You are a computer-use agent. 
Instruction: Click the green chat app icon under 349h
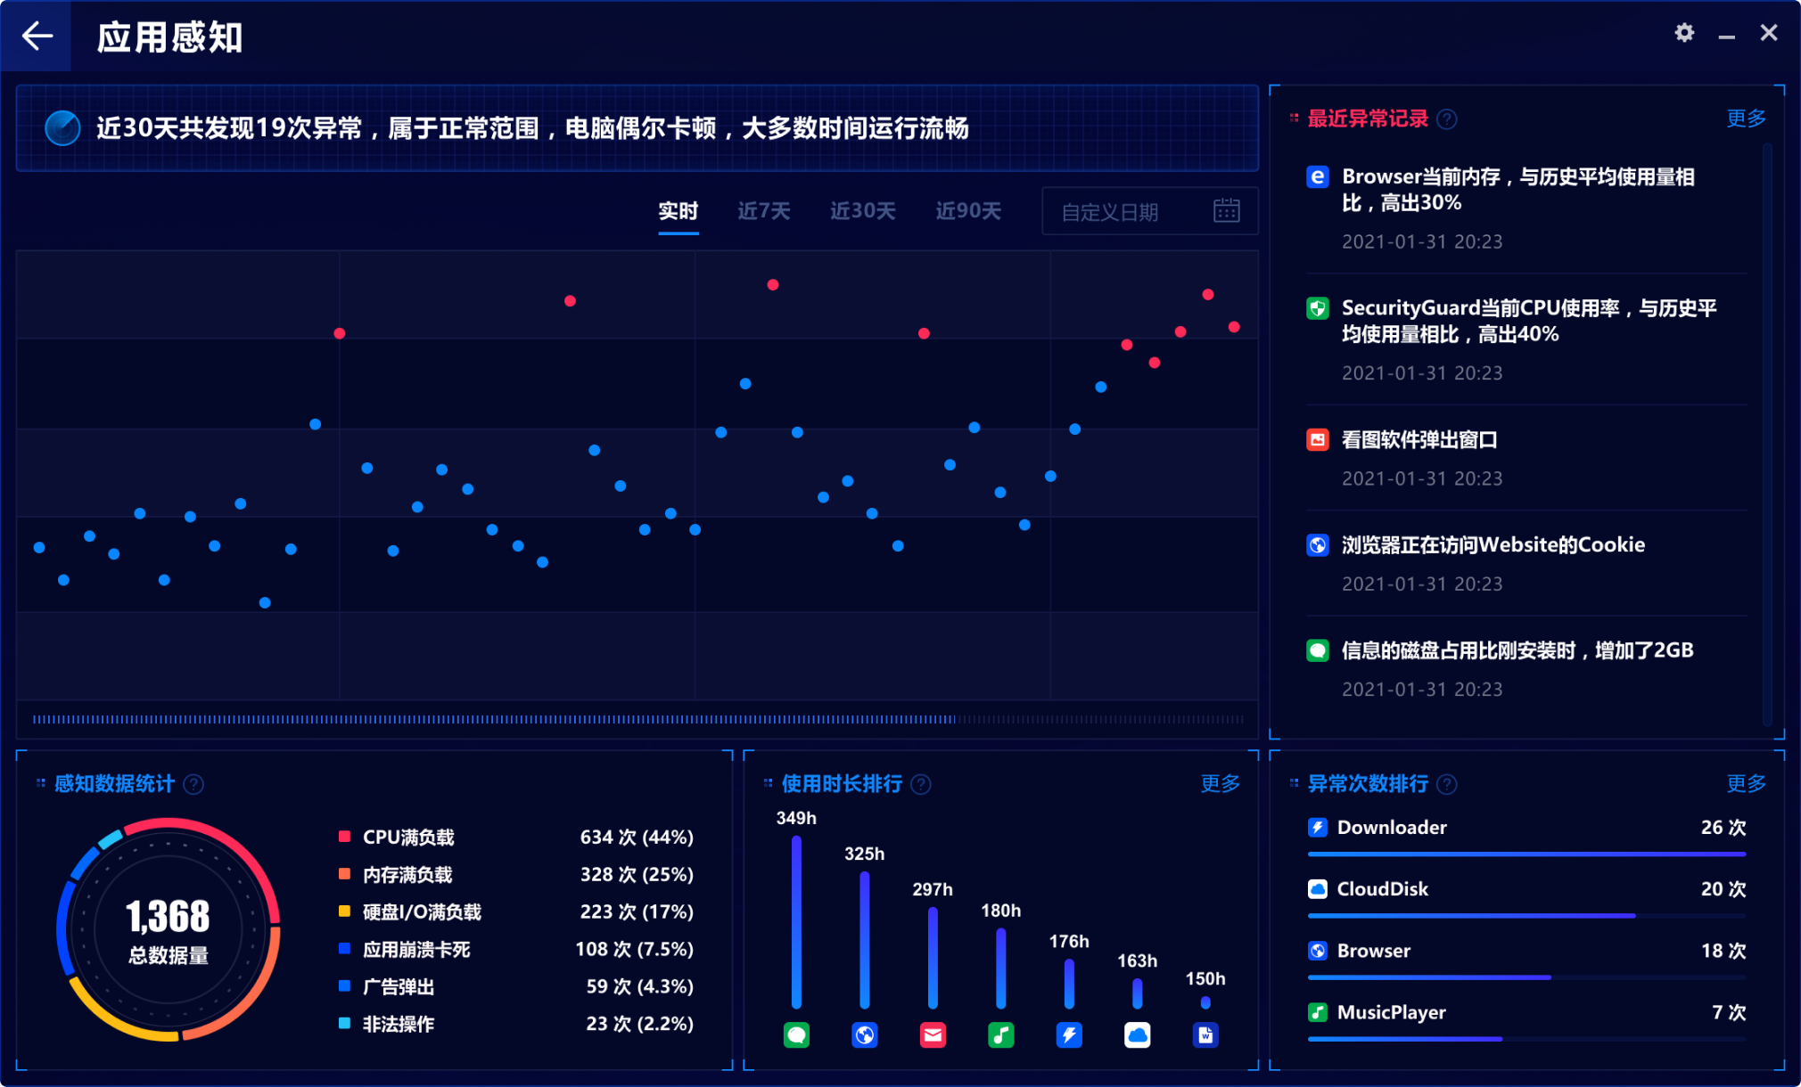coord(796,1034)
